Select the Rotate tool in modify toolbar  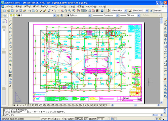tap(165, 43)
